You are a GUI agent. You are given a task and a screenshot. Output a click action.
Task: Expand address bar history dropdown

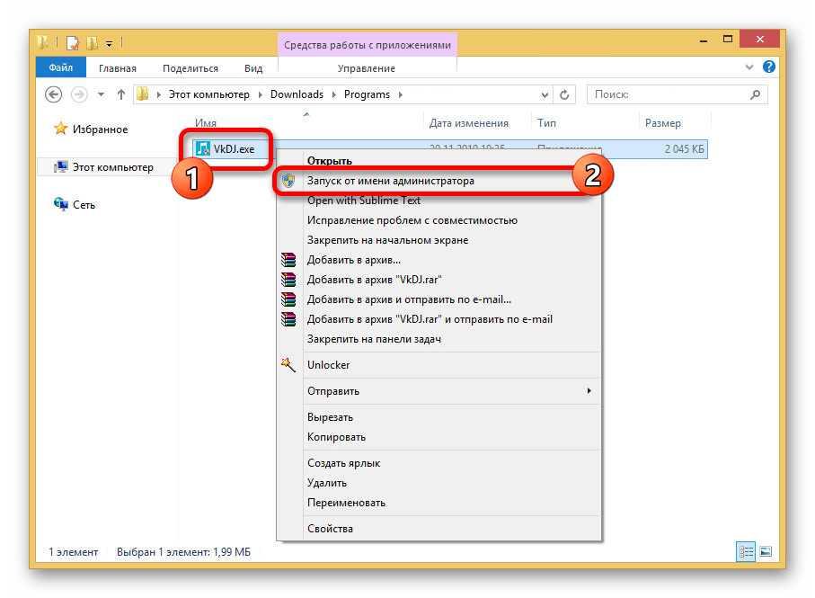[545, 94]
